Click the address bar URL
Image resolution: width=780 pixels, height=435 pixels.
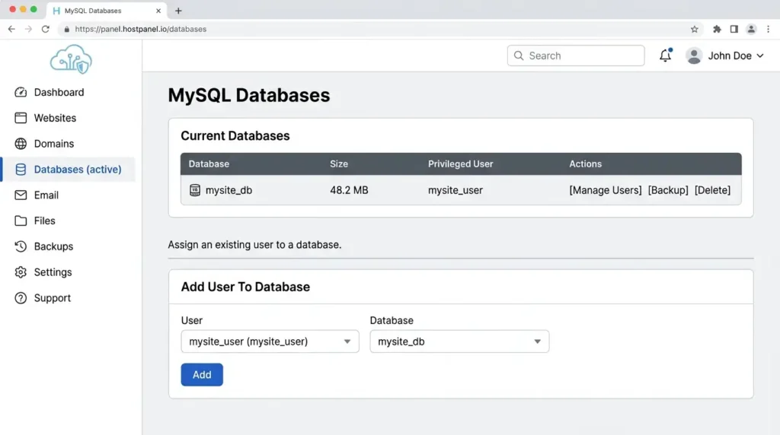pos(141,29)
